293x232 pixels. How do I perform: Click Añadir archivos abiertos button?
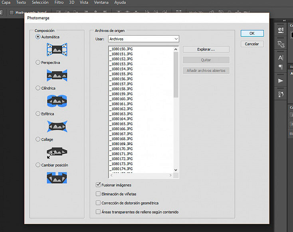click(x=206, y=71)
